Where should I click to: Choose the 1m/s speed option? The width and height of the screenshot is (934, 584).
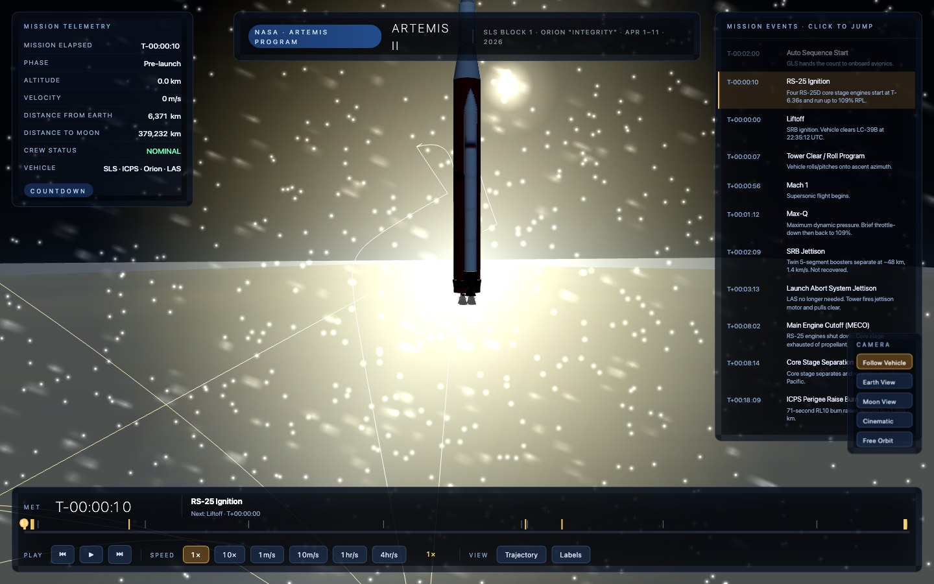(267, 555)
